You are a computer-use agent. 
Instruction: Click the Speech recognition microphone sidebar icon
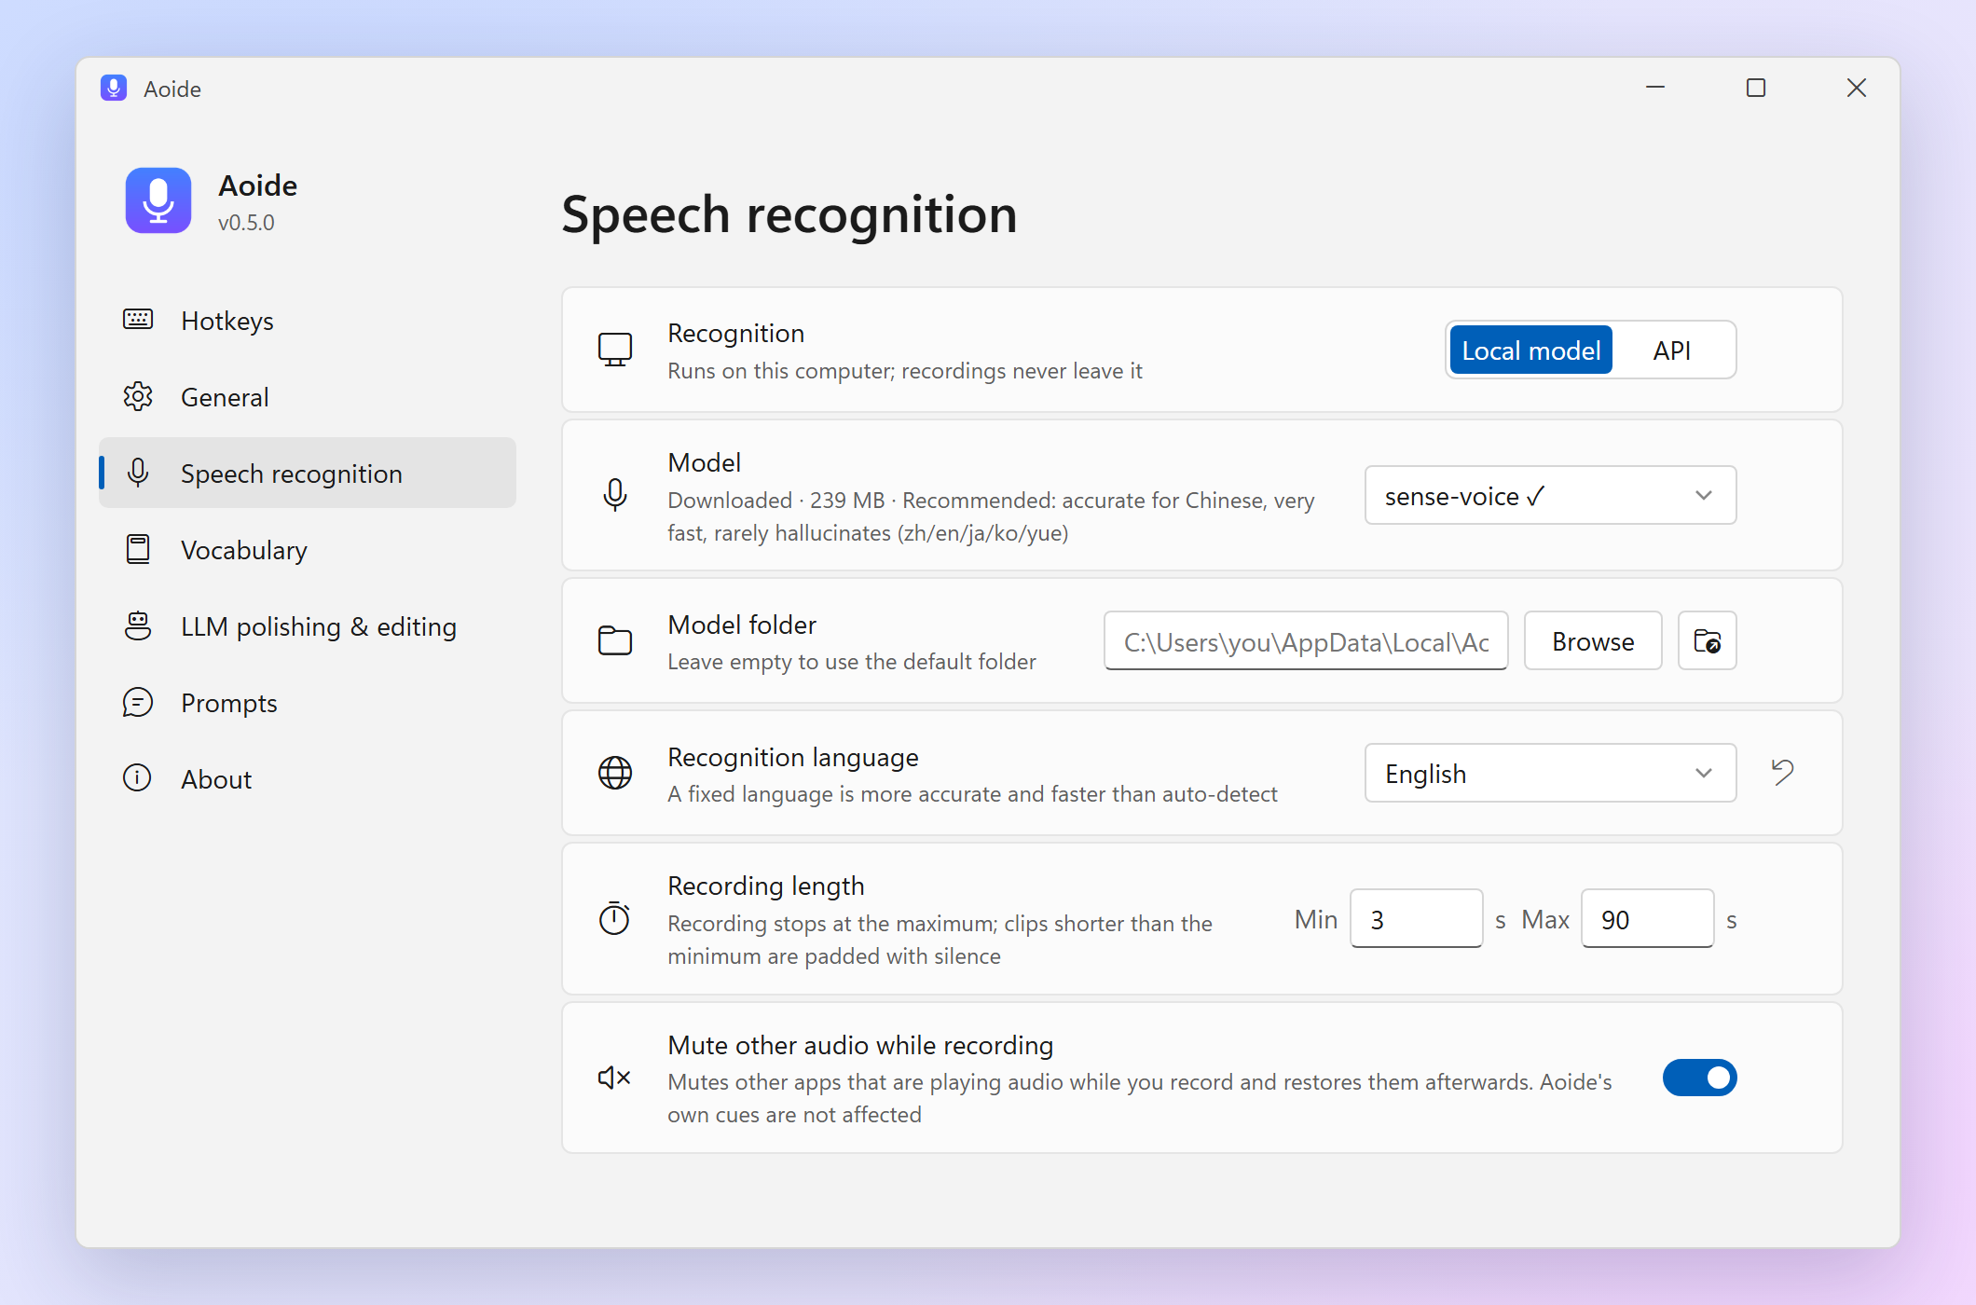coord(138,473)
